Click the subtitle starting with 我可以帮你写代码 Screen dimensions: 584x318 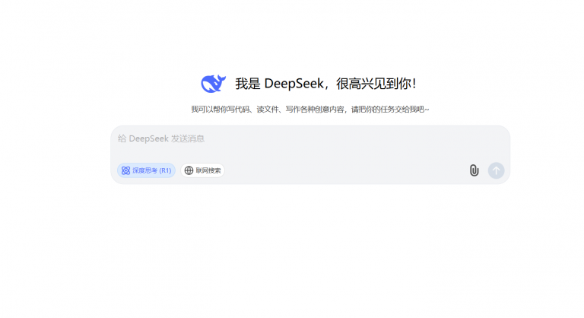(x=310, y=110)
